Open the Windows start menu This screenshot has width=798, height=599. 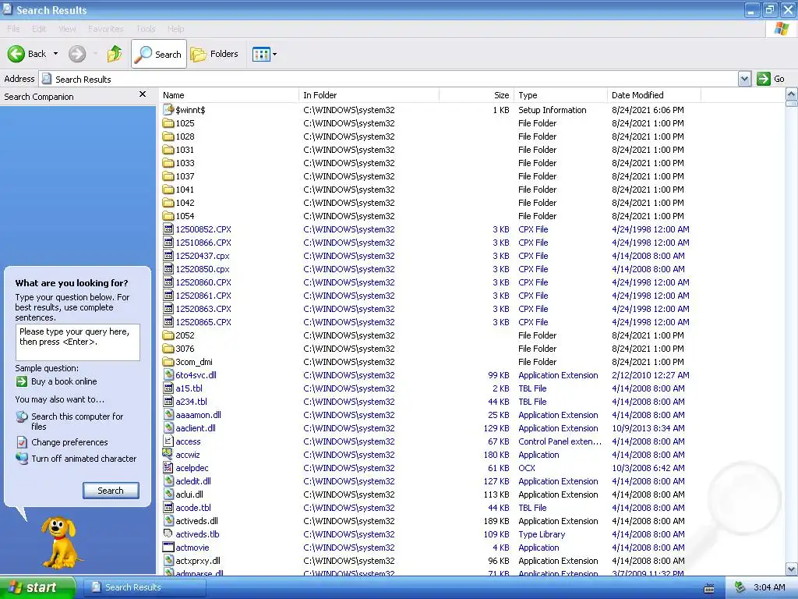click(x=37, y=587)
